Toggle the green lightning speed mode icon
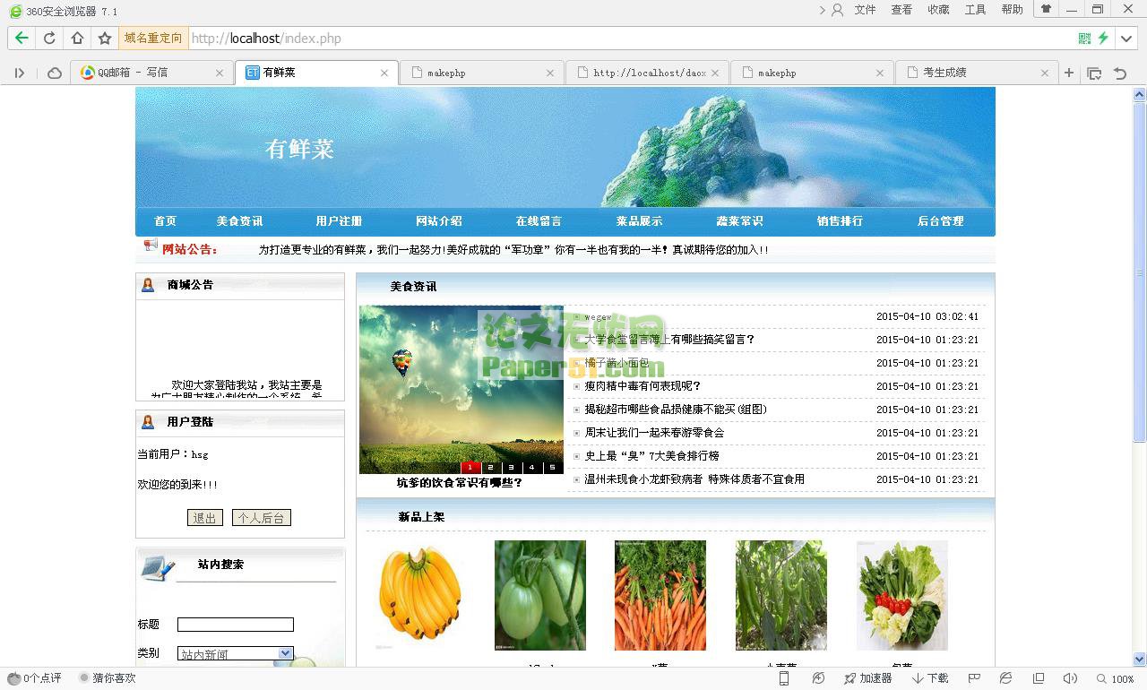The image size is (1147, 690). 1103,38
